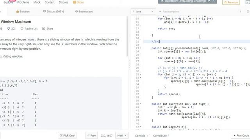Open the Explore nav item

8,2
